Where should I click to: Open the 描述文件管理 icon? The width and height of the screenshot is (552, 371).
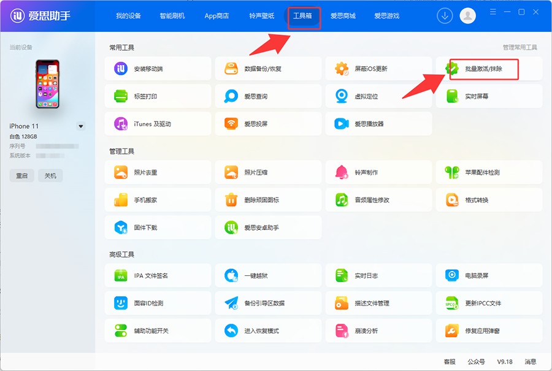click(x=342, y=303)
